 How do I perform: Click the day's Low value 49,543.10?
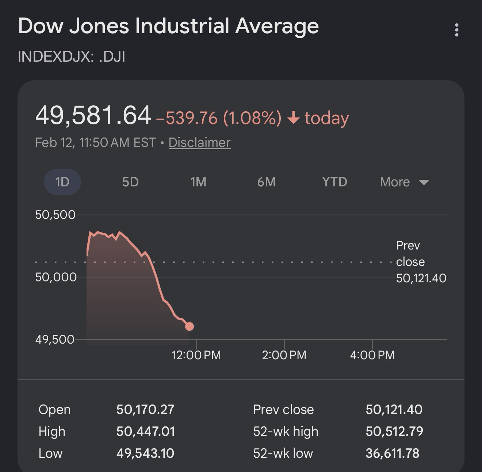(145, 453)
